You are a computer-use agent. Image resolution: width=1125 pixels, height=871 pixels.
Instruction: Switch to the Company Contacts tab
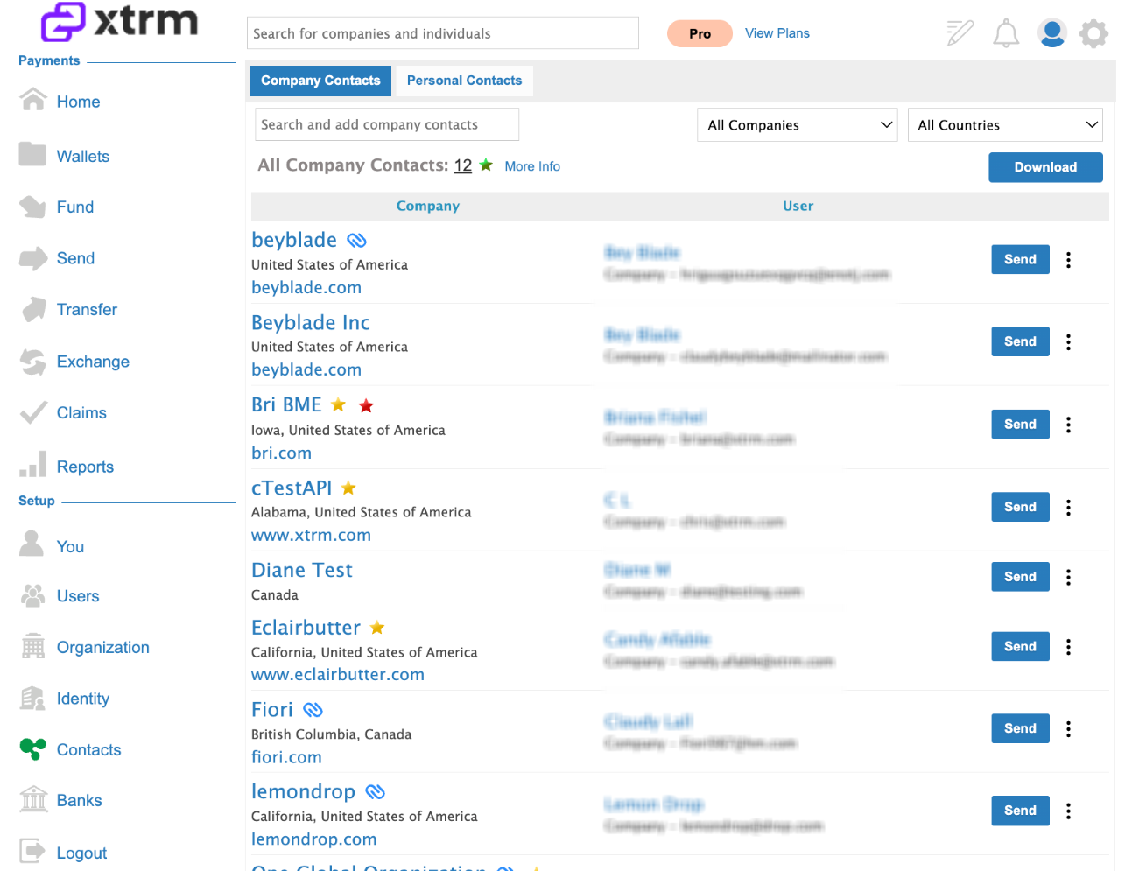(x=320, y=81)
